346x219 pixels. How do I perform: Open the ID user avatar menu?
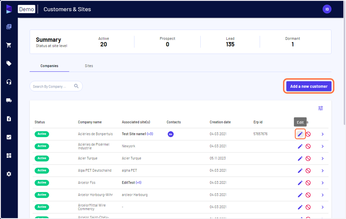pyautogui.click(x=327, y=9)
